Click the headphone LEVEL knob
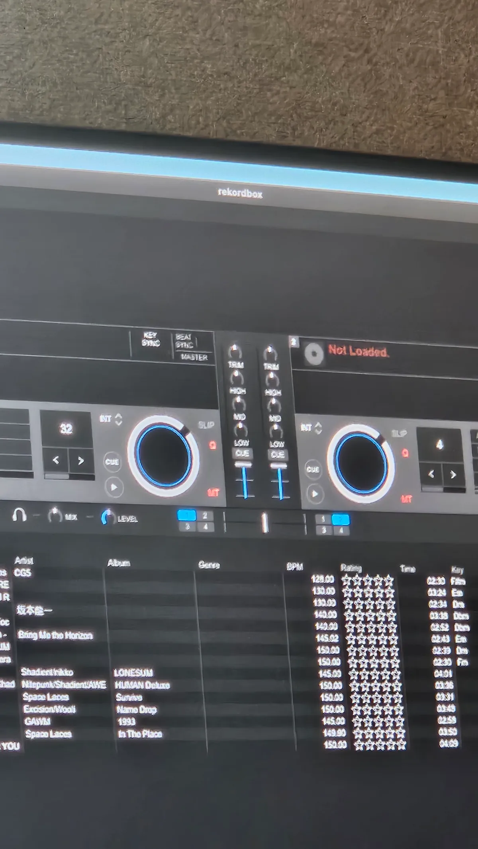The width and height of the screenshot is (478, 849). click(107, 517)
